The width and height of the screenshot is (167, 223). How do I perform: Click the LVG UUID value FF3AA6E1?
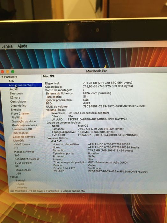108,135
